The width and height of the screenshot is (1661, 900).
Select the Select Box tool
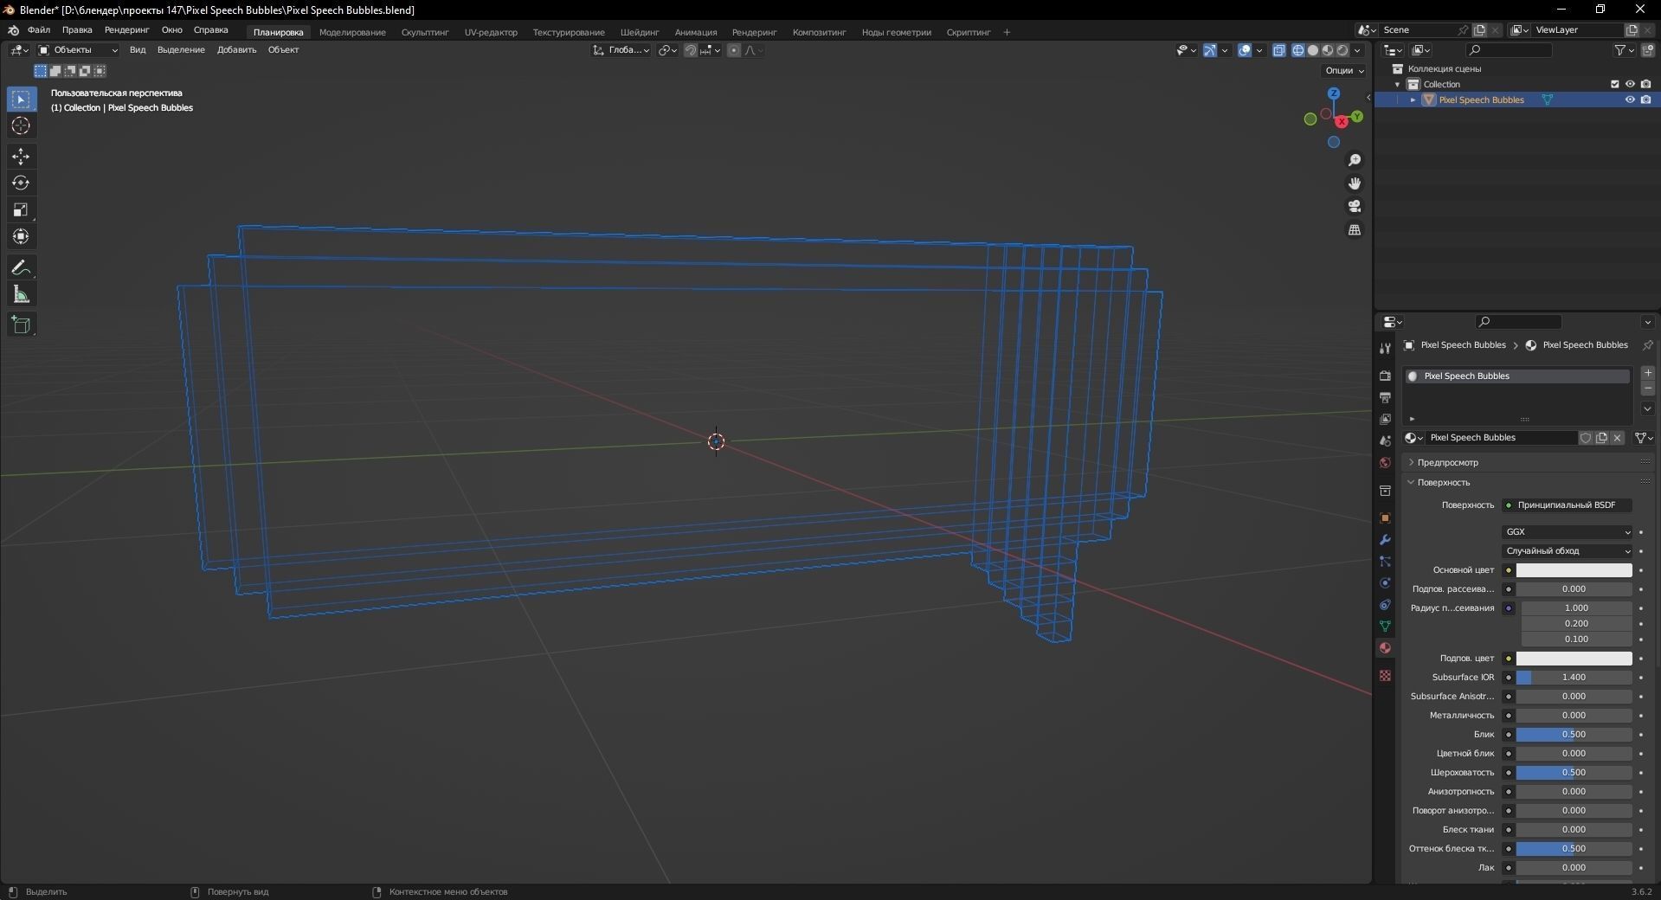pyautogui.click(x=21, y=100)
